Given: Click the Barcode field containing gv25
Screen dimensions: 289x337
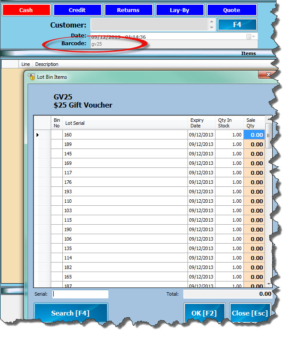Looking at the screenshot, I should pos(174,44).
